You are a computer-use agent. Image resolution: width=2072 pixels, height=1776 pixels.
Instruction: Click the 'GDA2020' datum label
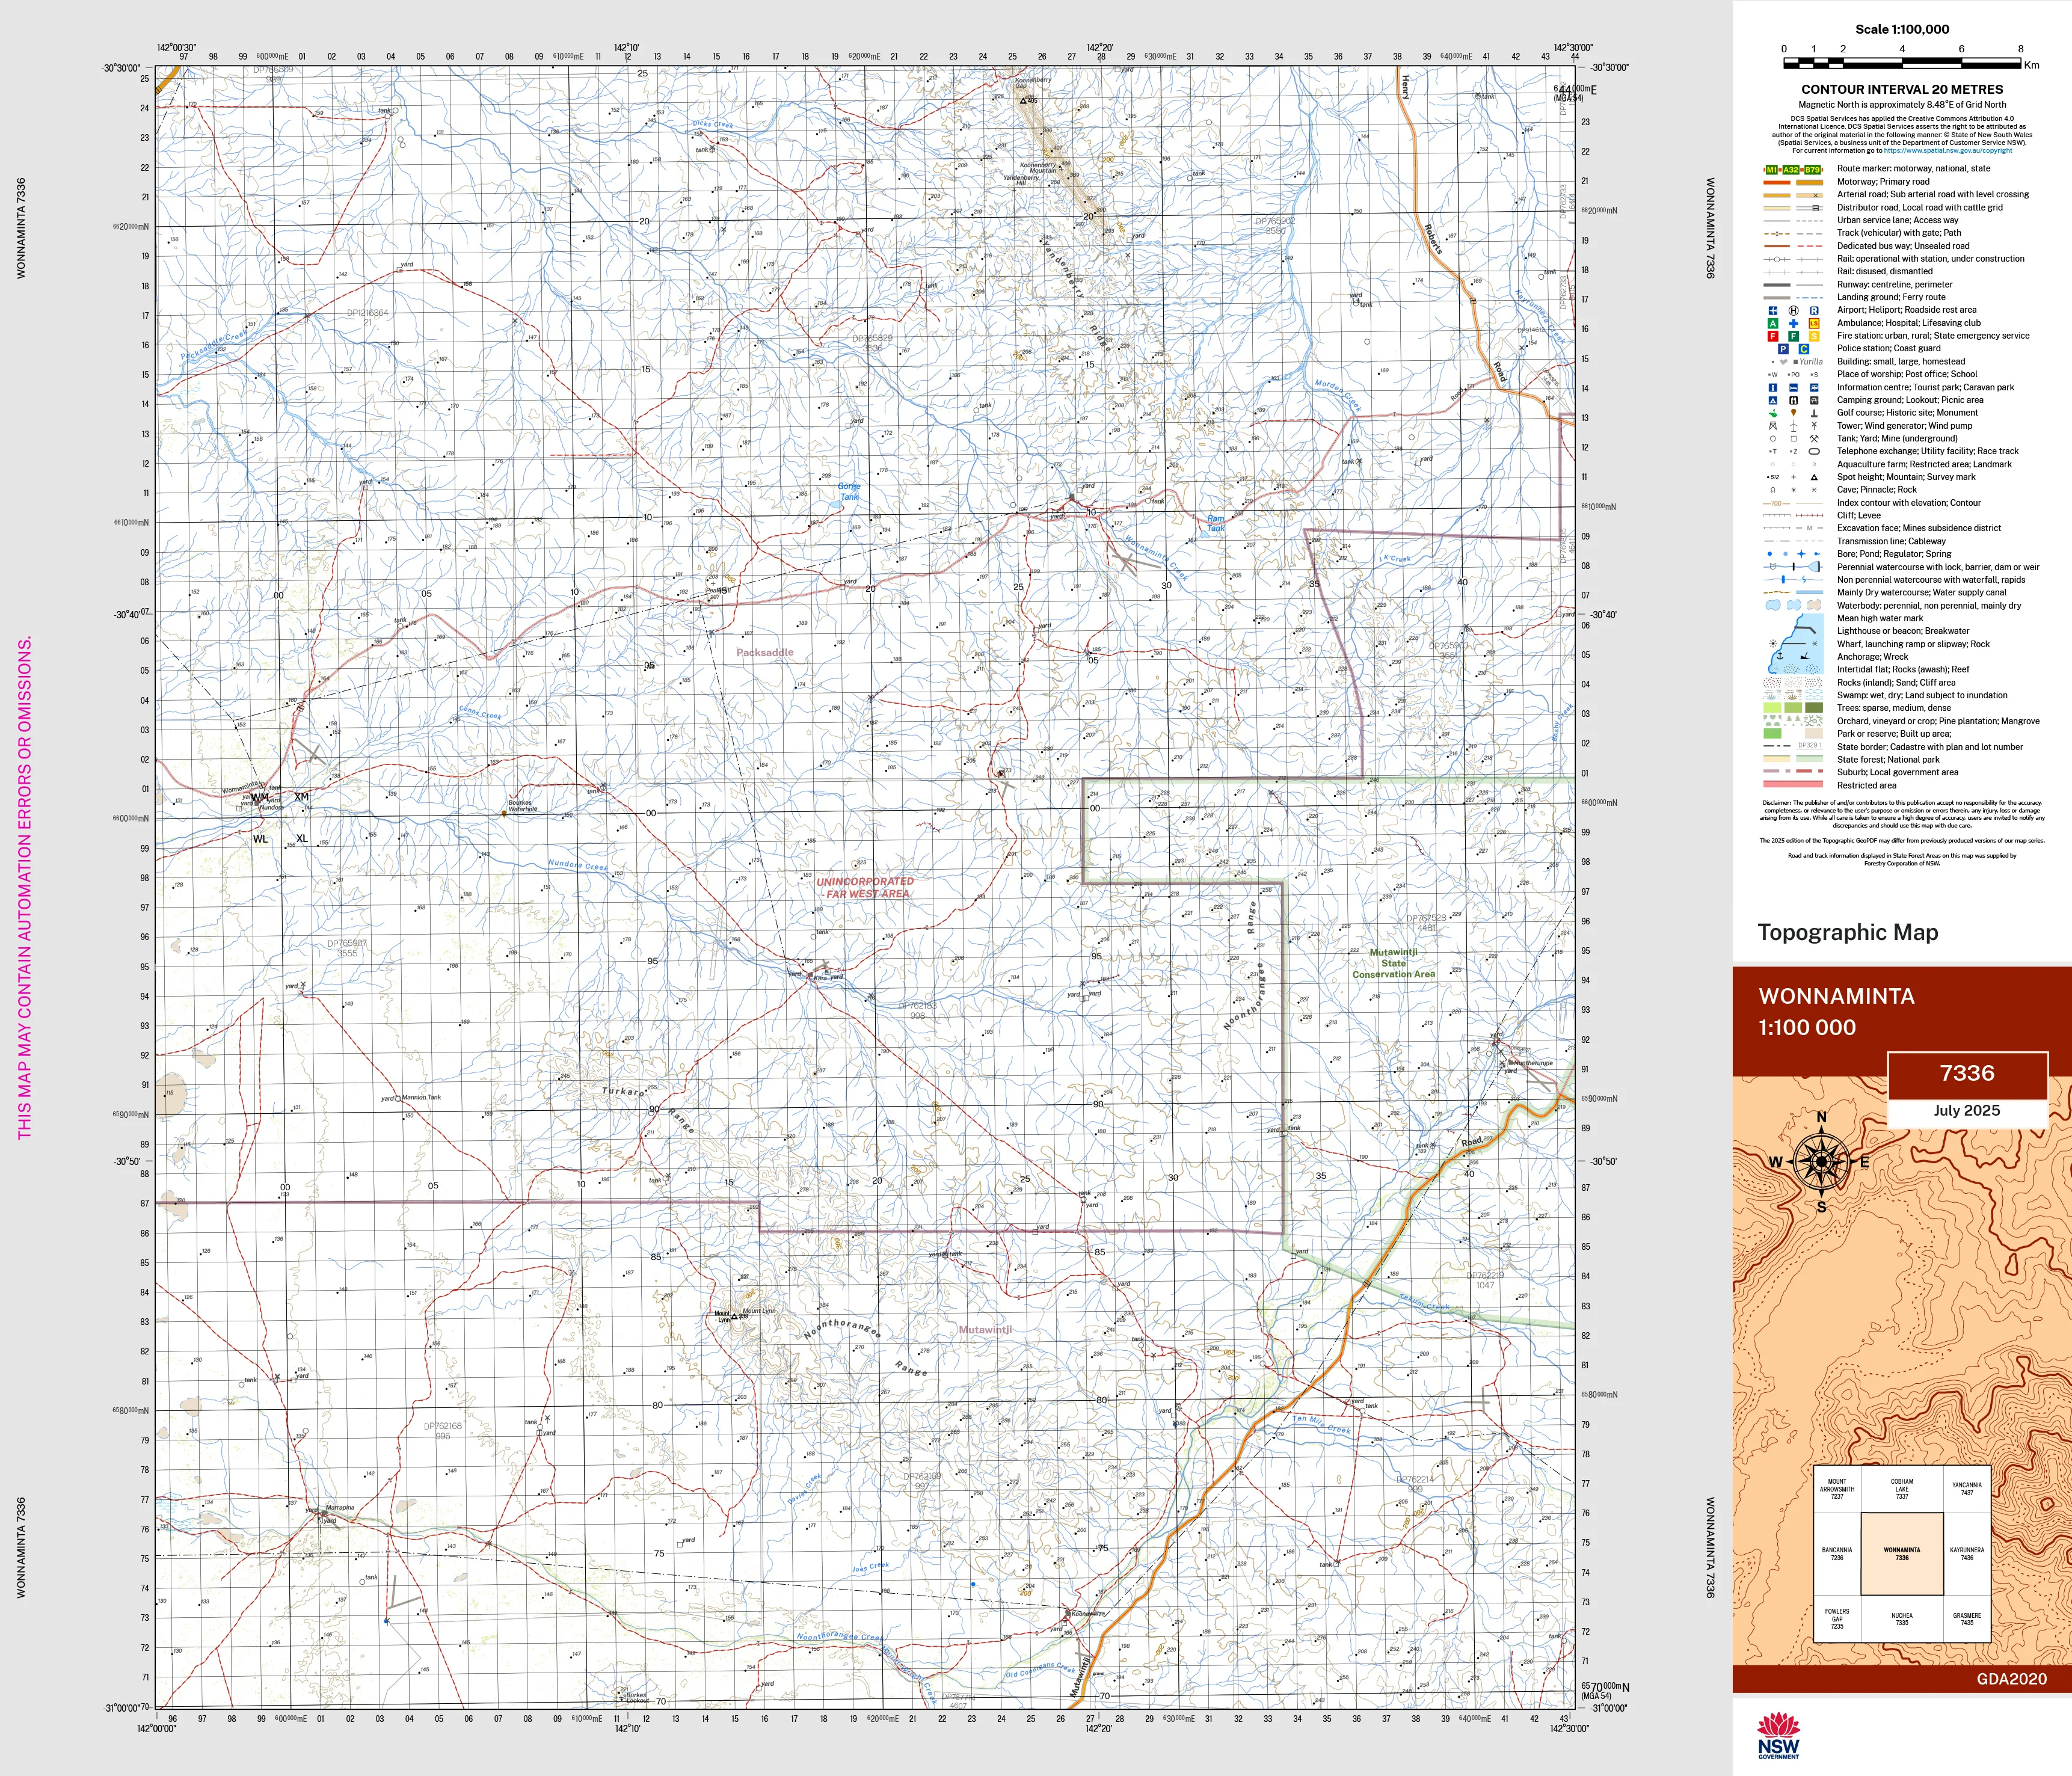click(x=2012, y=1679)
